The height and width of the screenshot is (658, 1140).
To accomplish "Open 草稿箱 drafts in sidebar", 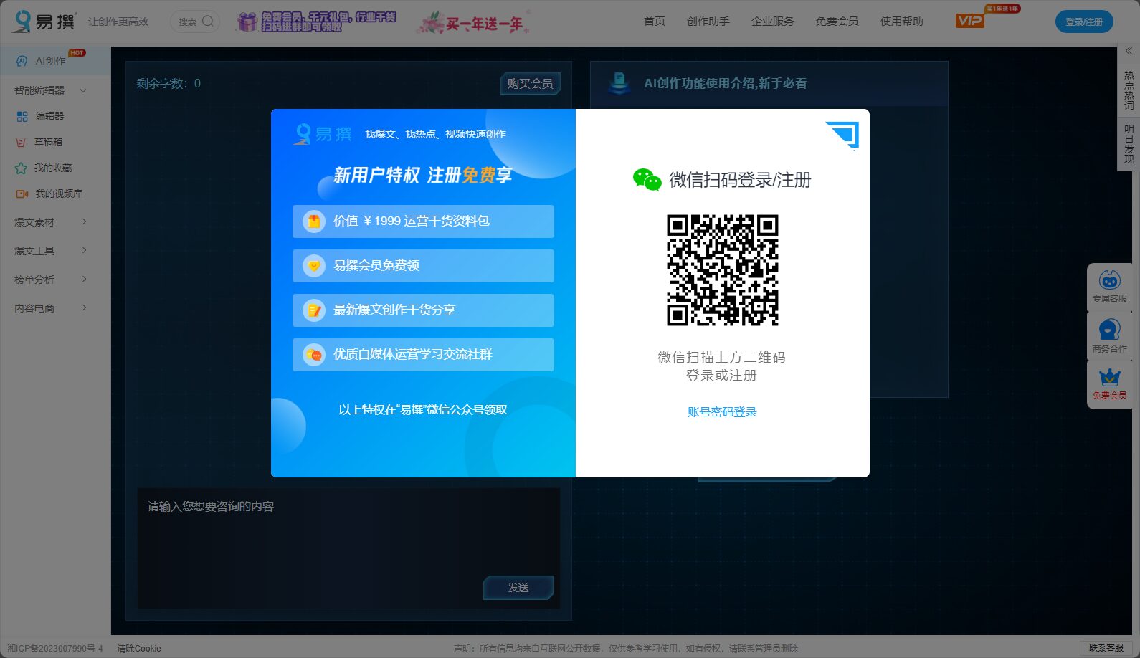I will click(x=48, y=142).
